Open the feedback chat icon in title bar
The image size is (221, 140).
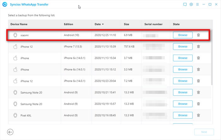pos(185,4)
